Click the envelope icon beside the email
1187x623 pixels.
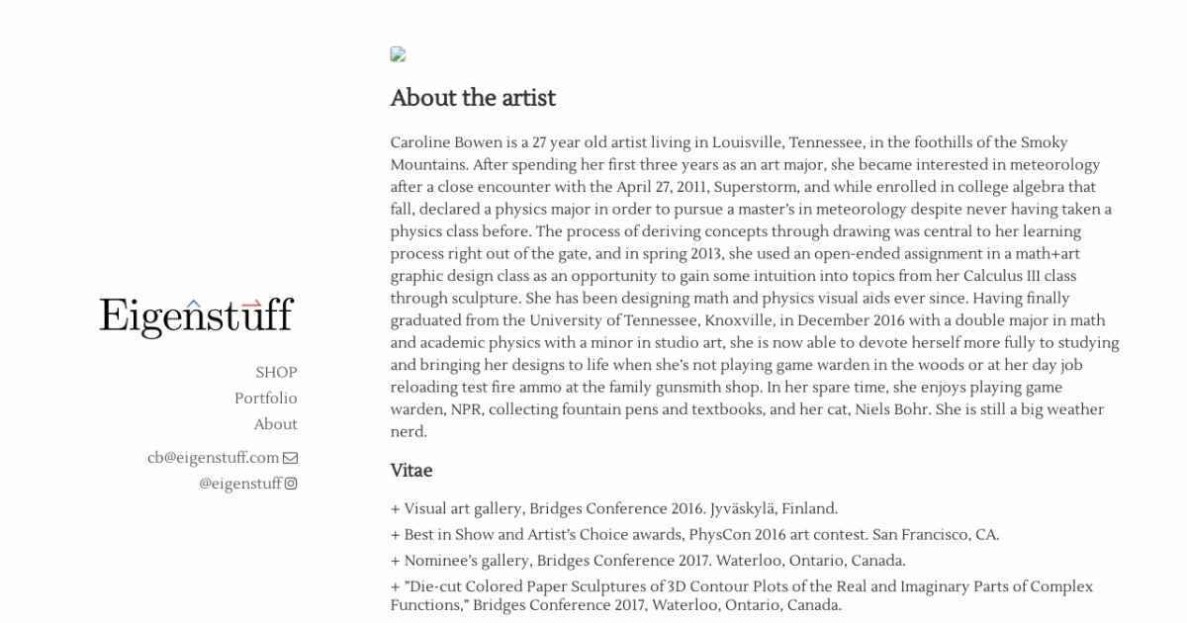coord(290,458)
